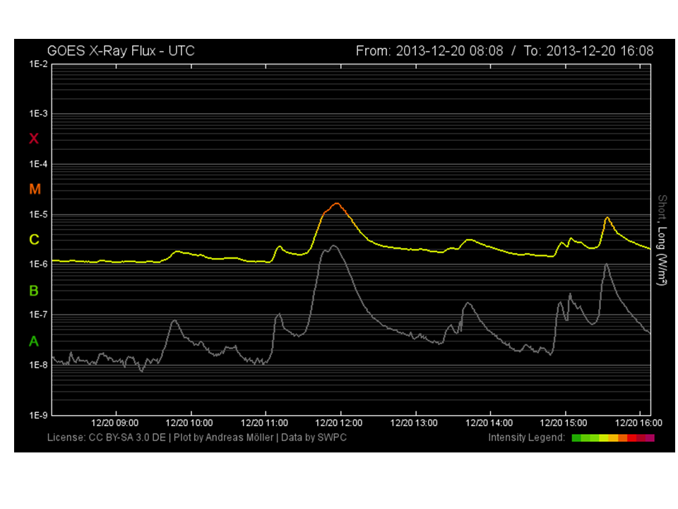Image resolution: width=678 pixels, height=509 pixels.
Task: Toggle the Long (W/m²) axis label
Action: [662, 252]
